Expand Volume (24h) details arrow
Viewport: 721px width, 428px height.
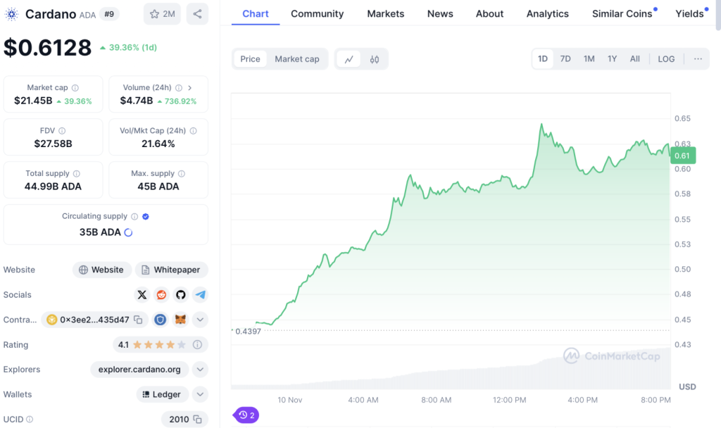pyautogui.click(x=189, y=88)
